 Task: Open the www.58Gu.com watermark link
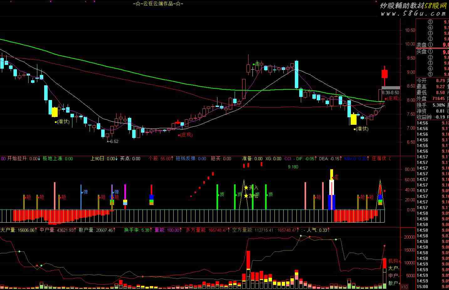coord(413,13)
